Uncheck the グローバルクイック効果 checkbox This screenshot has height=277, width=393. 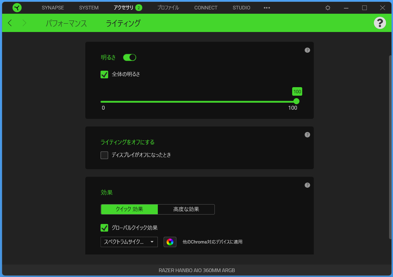[104, 228]
